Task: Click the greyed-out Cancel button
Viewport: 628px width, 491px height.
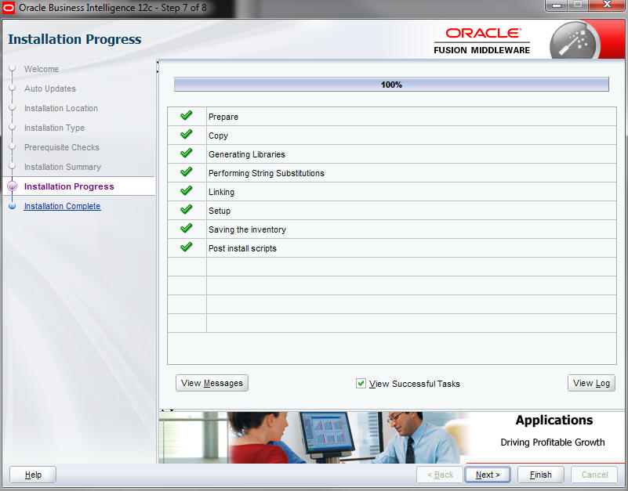Action: pos(594,475)
